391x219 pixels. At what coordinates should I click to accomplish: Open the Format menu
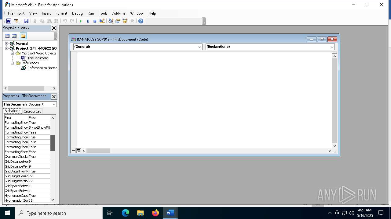click(61, 13)
